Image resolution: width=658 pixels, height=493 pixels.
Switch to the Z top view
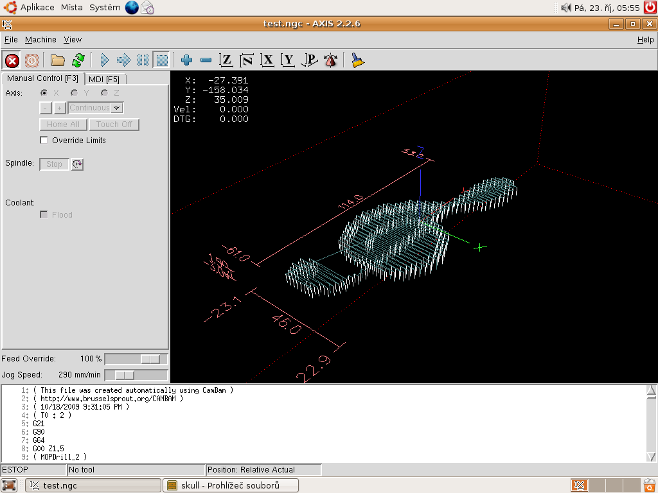[x=226, y=60]
